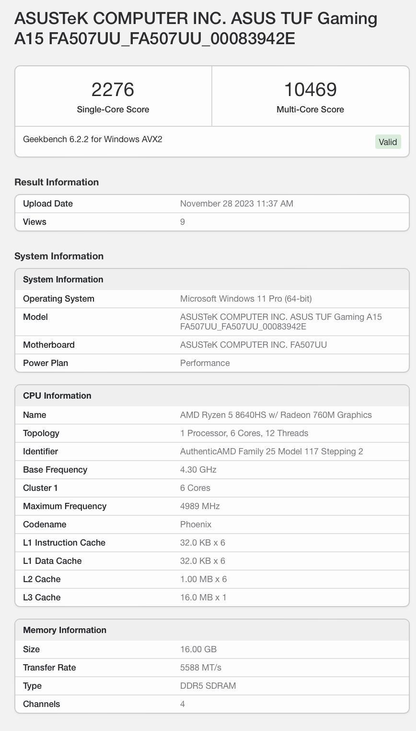The height and width of the screenshot is (731, 416).
Task: Click the System Information table header
Action: point(212,280)
